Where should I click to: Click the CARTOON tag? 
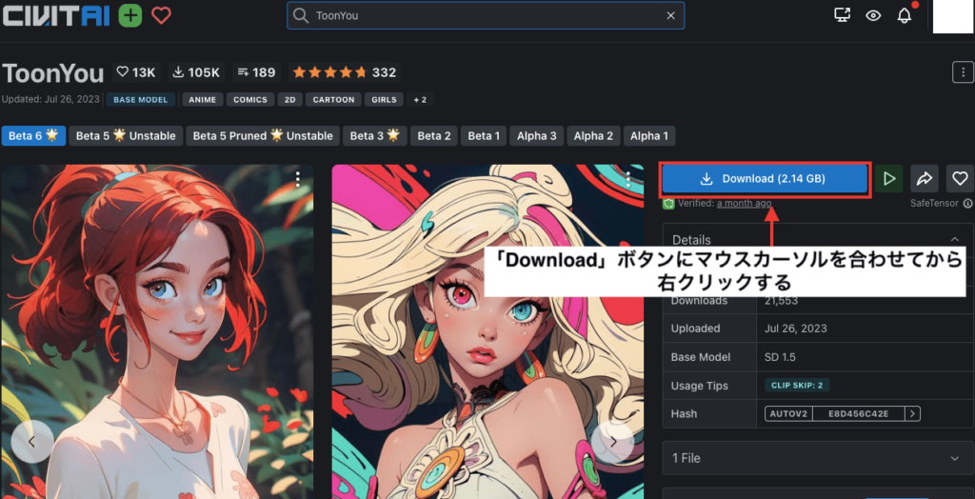333,100
